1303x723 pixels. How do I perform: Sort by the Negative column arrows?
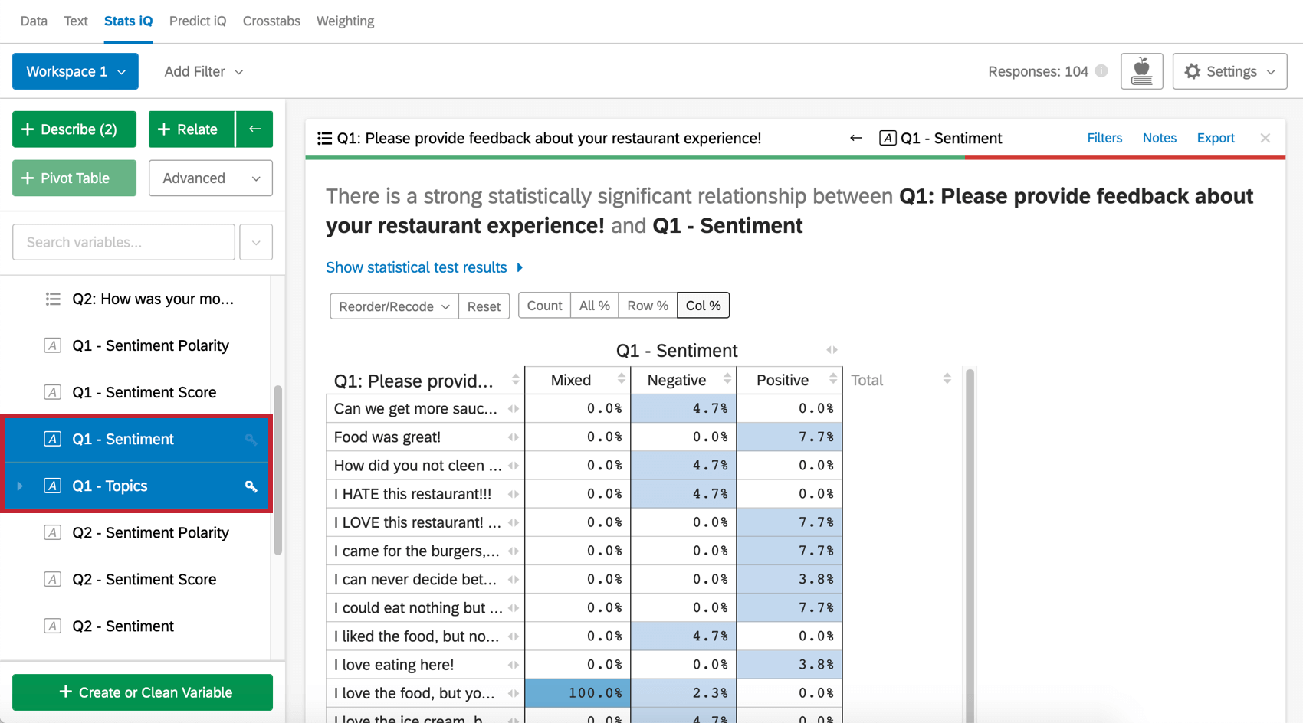point(727,379)
